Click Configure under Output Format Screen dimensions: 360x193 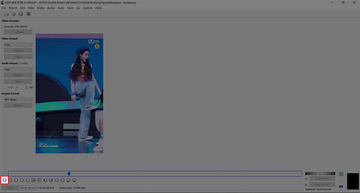click(x=18, y=105)
